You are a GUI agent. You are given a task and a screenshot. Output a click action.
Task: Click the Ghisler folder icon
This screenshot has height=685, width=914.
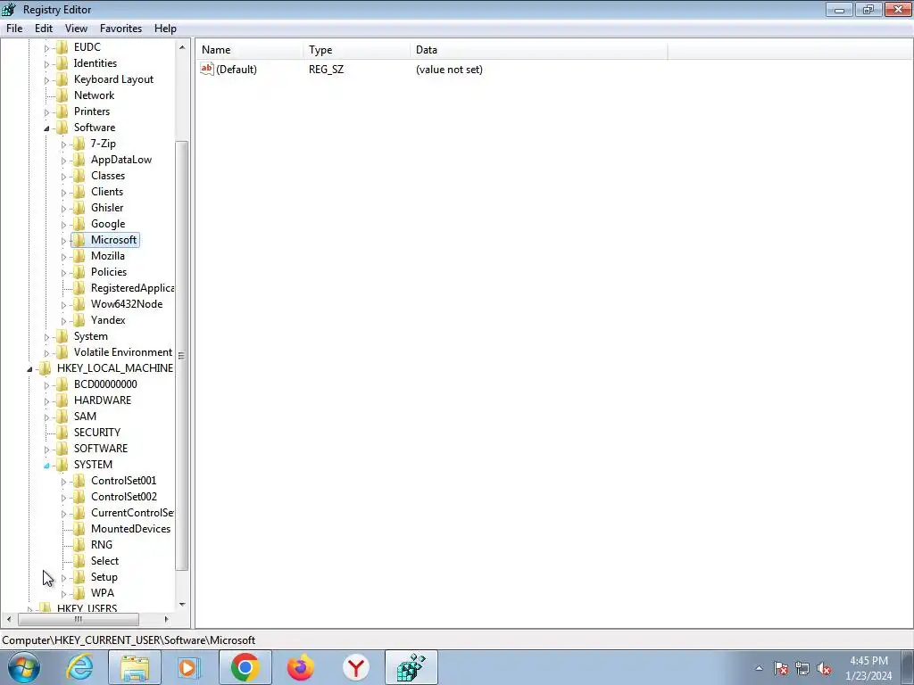(79, 207)
